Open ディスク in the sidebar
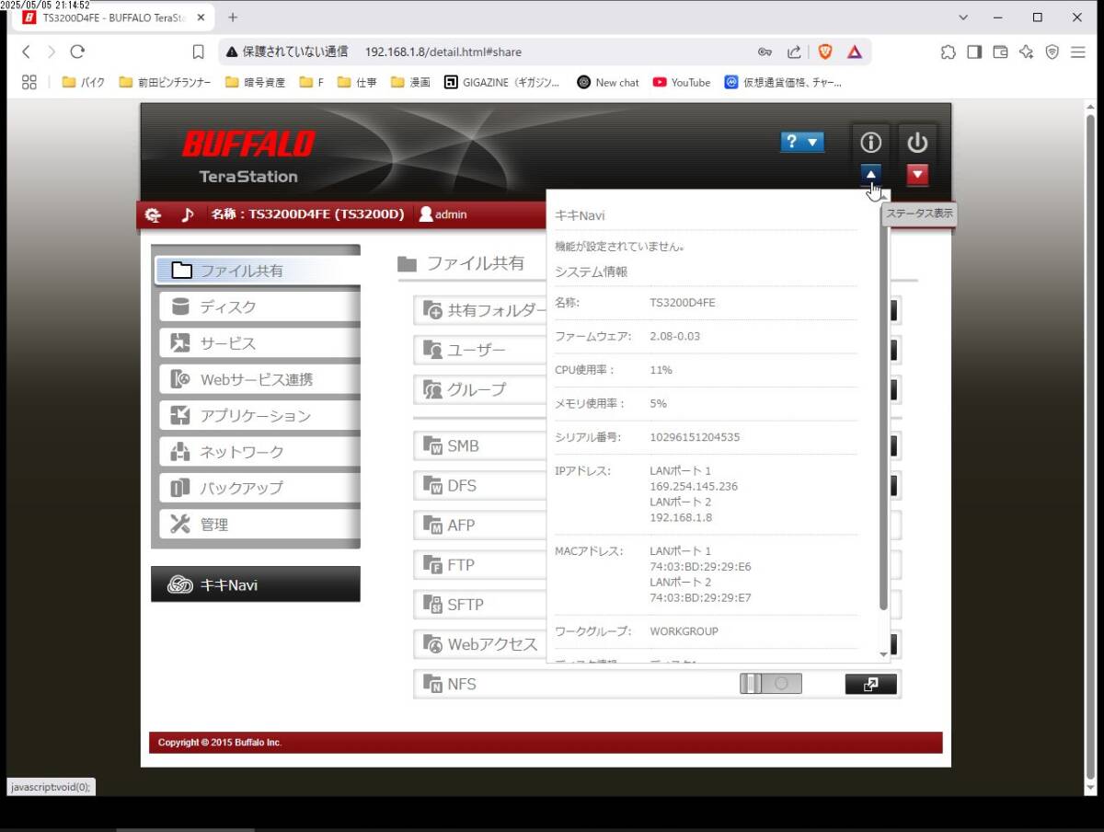 click(x=259, y=306)
